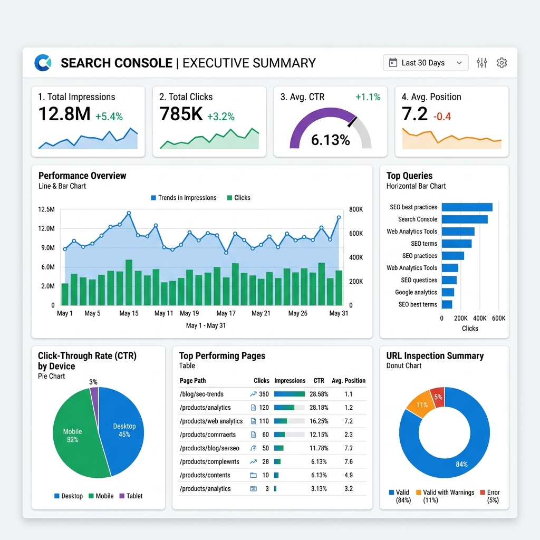Click document icon beside 120 clicks
Viewport: 540px width, 540px height.
(253, 408)
